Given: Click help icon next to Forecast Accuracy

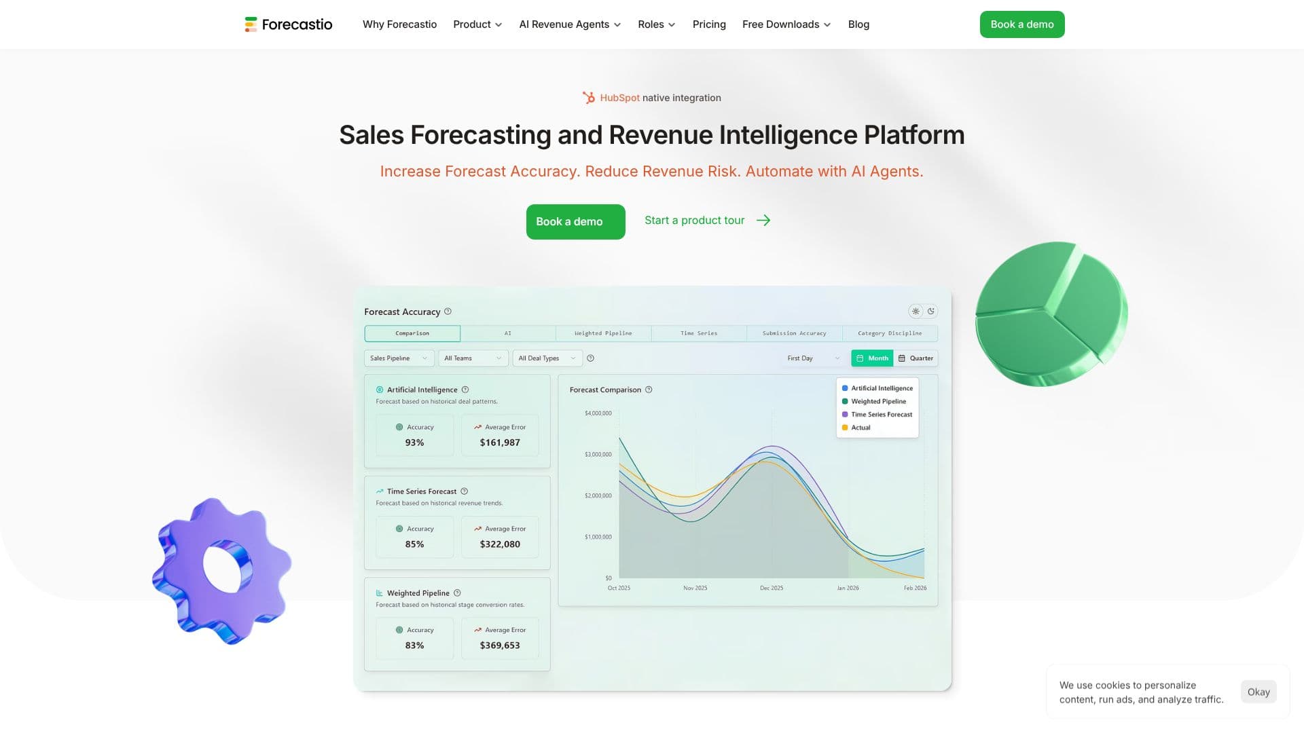Looking at the screenshot, I should [x=448, y=312].
